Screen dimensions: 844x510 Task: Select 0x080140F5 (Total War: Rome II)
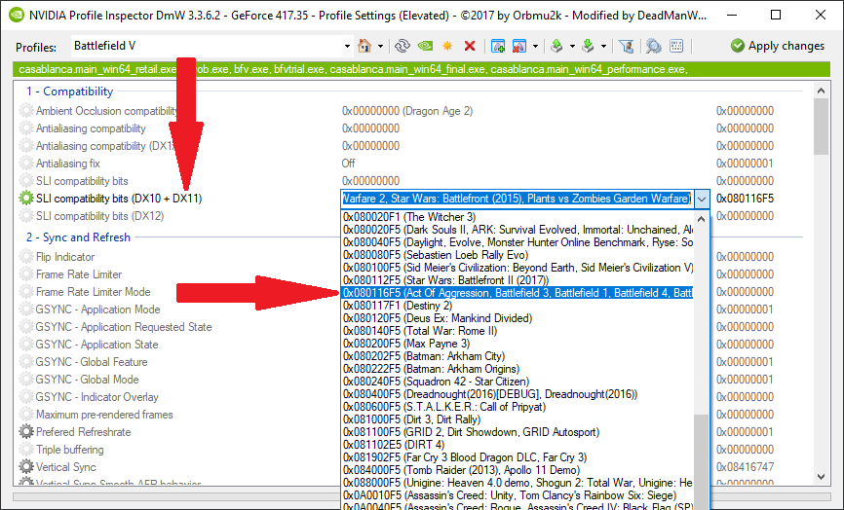[x=518, y=331]
